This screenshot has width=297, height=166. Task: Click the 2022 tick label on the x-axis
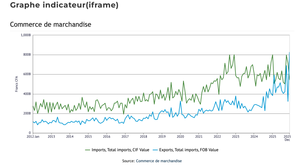click(217, 136)
